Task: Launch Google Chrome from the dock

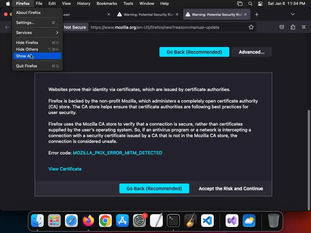Action: (105, 221)
